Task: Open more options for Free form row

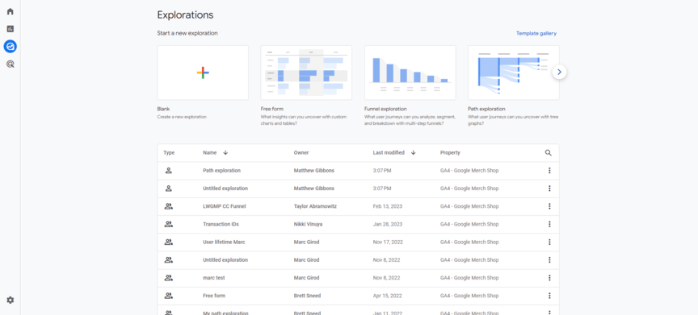Action: tap(550, 296)
